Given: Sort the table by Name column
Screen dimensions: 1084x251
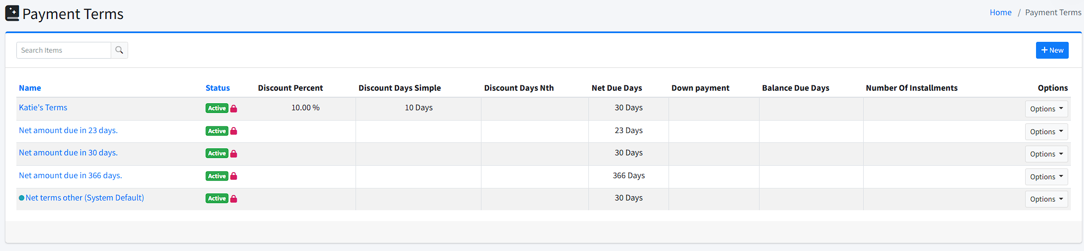Looking at the screenshot, I should (x=30, y=88).
